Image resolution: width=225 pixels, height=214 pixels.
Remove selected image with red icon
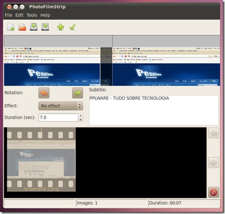(x=213, y=192)
